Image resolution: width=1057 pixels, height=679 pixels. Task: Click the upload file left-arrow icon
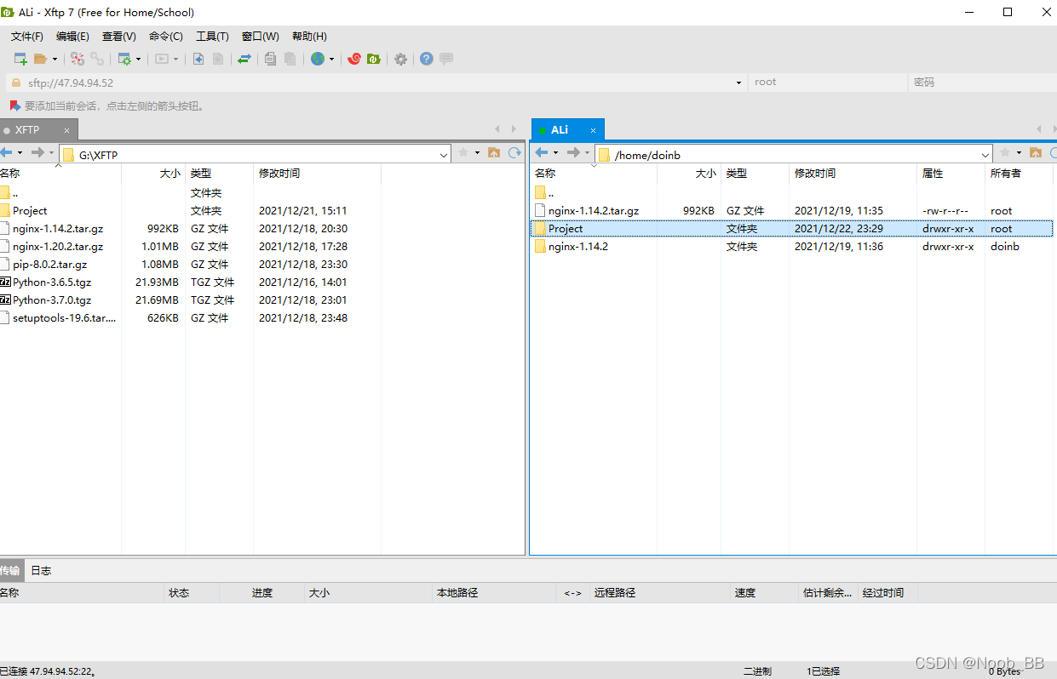[198, 59]
